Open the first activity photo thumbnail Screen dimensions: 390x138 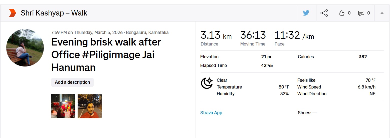pyautogui.click(x=63, y=106)
